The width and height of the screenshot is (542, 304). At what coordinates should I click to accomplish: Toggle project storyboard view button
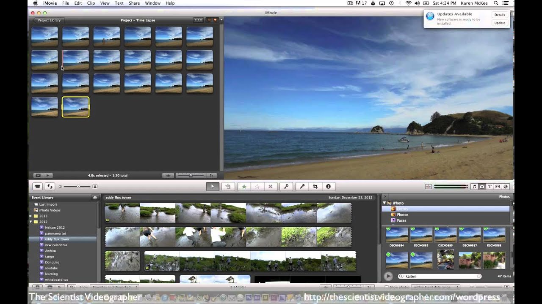point(198,20)
